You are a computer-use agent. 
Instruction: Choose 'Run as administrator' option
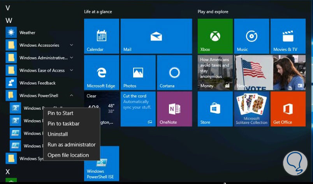pyautogui.click(x=72, y=145)
